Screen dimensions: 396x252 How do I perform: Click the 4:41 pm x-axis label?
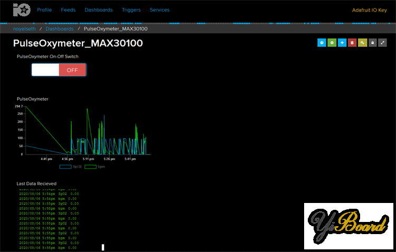tap(46, 159)
